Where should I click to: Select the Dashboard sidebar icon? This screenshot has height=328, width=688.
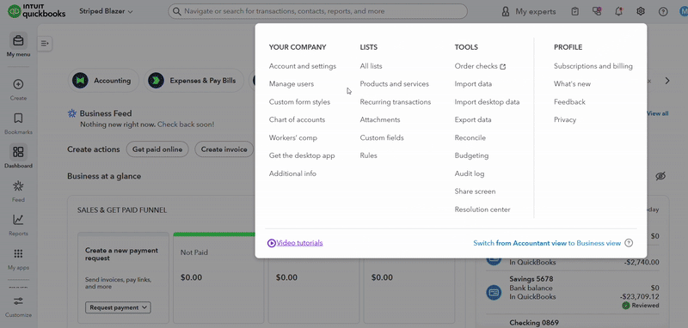pyautogui.click(x=18, y=152)
